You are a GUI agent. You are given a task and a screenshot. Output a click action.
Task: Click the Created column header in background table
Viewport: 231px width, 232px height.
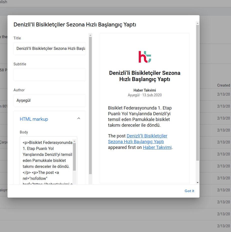point(223,85)
